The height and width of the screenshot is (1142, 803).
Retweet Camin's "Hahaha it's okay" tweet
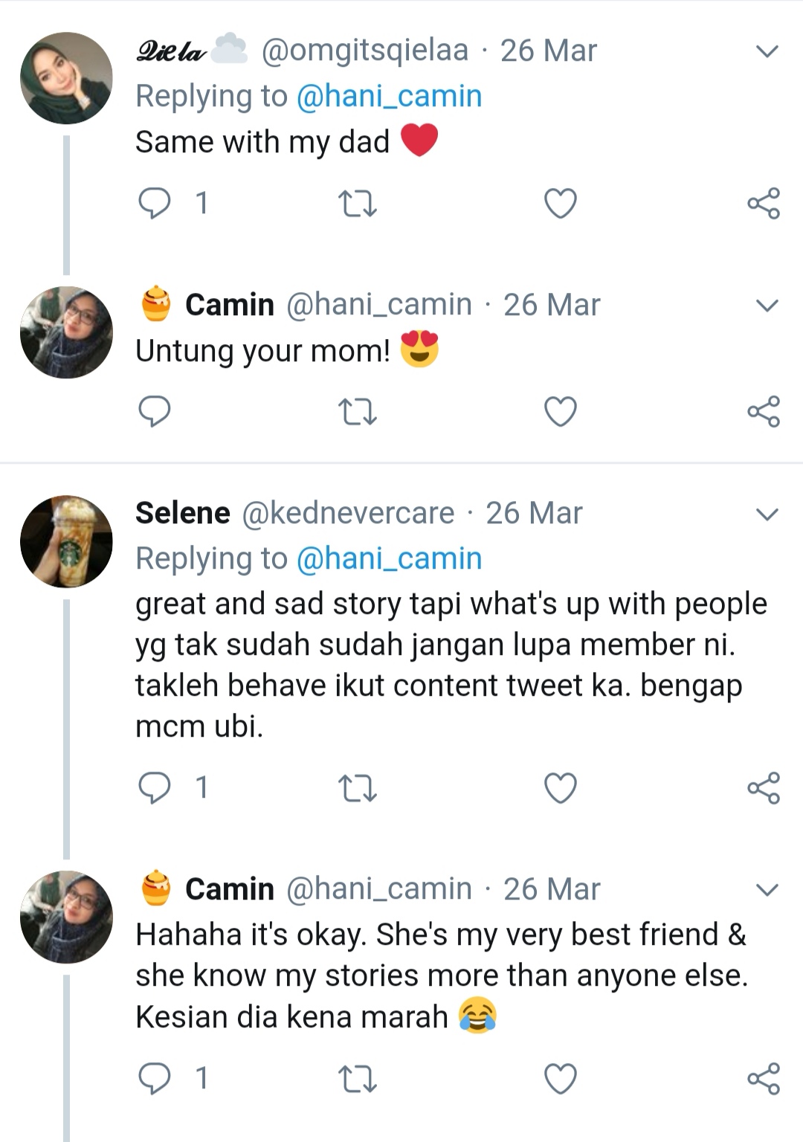357,1079
